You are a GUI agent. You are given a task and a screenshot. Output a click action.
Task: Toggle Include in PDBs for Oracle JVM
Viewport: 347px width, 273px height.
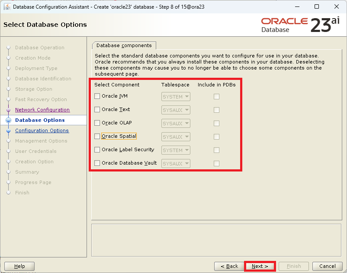pos(216,96)
